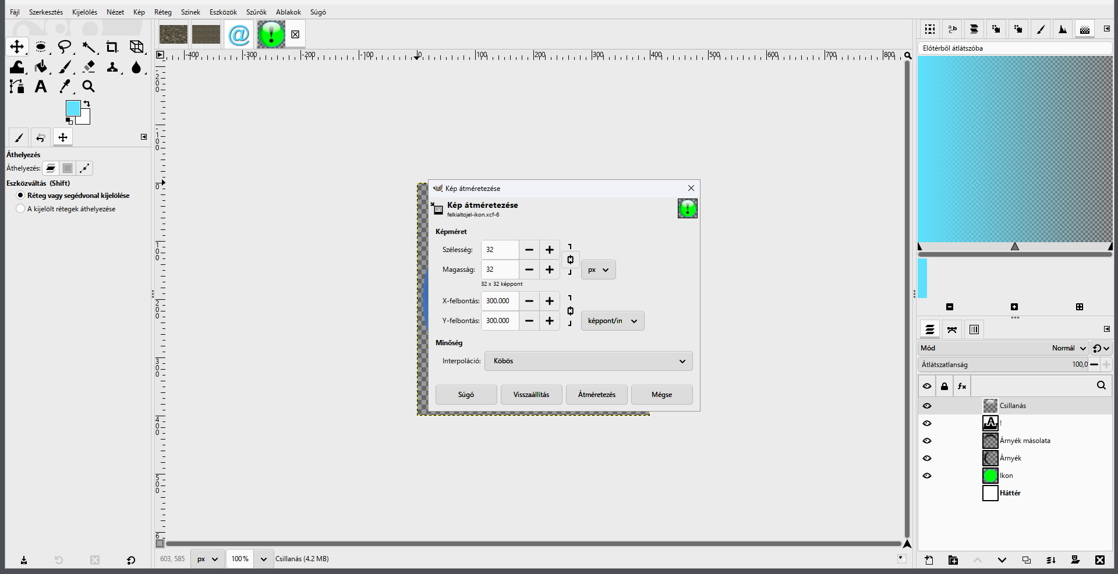Click the Szélesség width input field

(x=500, y=250)
